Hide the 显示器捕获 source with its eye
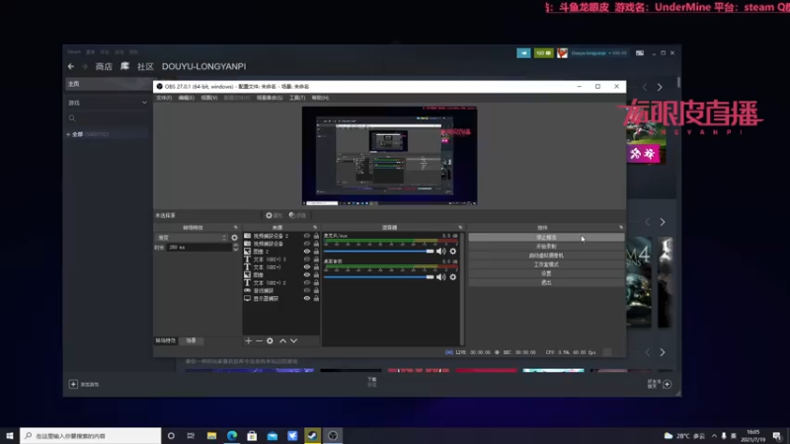This screenshot has width=790, height=444. pyautogui.click(x=306, y=299)
